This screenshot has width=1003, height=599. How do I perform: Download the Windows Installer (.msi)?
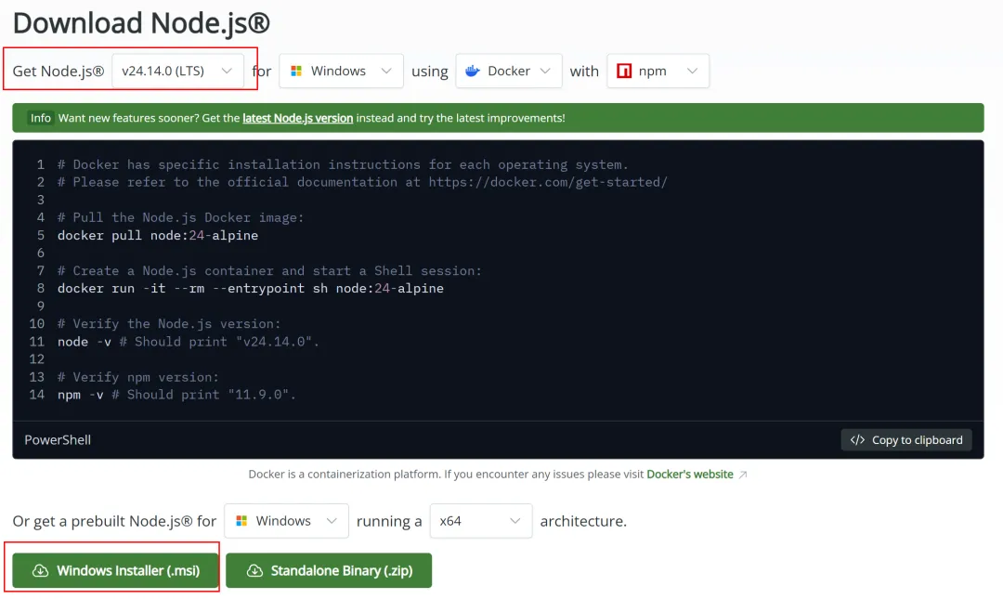tap(116, 570)
